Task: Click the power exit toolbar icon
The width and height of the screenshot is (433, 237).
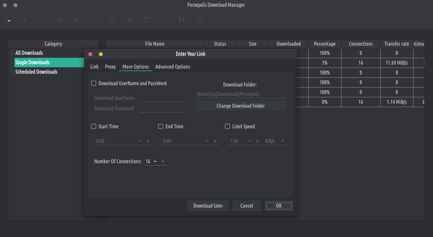Action: pyautogui.click(x=200, y=20)
